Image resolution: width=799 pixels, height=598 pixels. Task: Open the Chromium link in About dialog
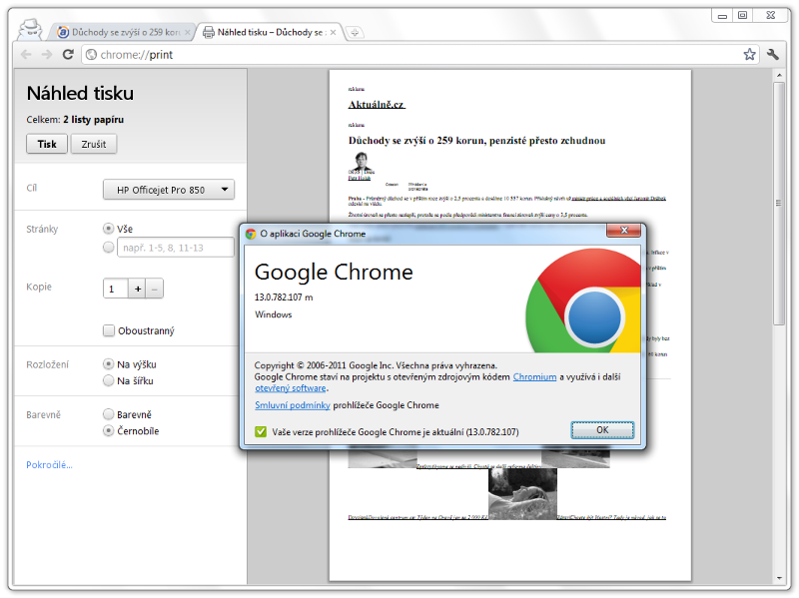tap(534, 377)
